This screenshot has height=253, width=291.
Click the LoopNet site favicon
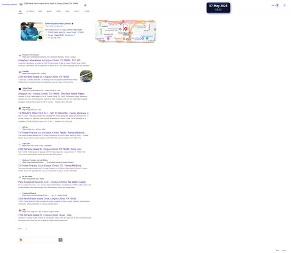(20, 72)
